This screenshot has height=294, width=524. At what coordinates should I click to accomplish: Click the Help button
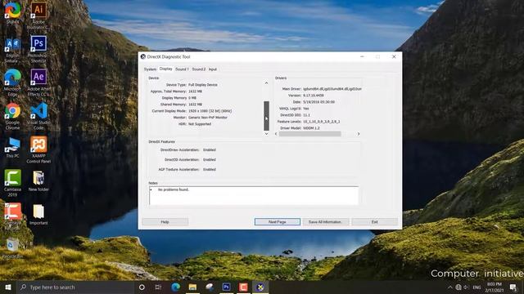[x=165, y=221]
